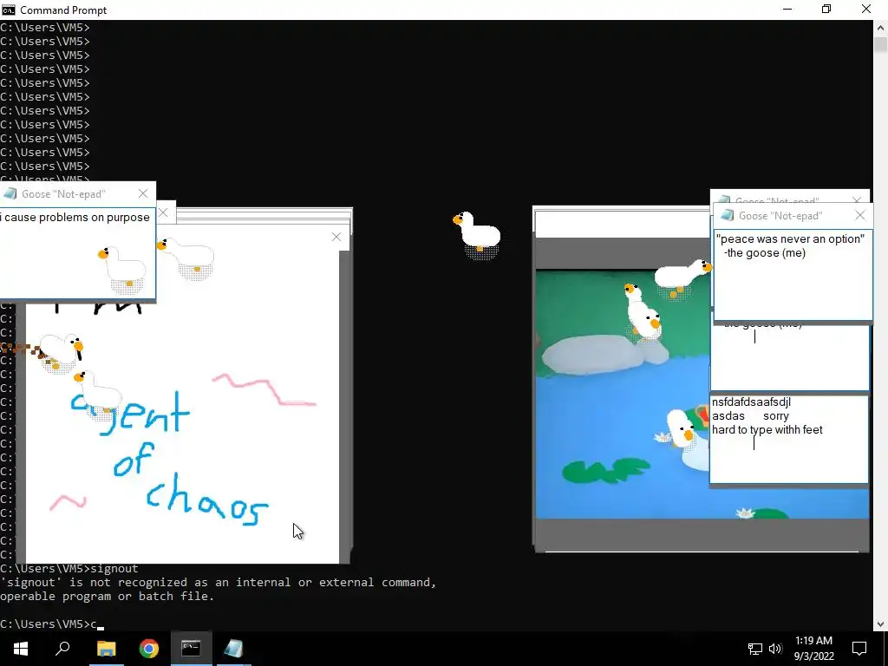Close the window behind the left goose note
The height and width of the screenshot is (666, 888).
point(163,212)
